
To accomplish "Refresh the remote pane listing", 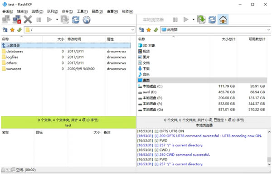I will coord(76,19).
